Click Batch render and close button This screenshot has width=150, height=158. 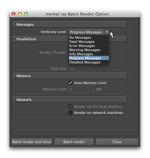point(32,142)
